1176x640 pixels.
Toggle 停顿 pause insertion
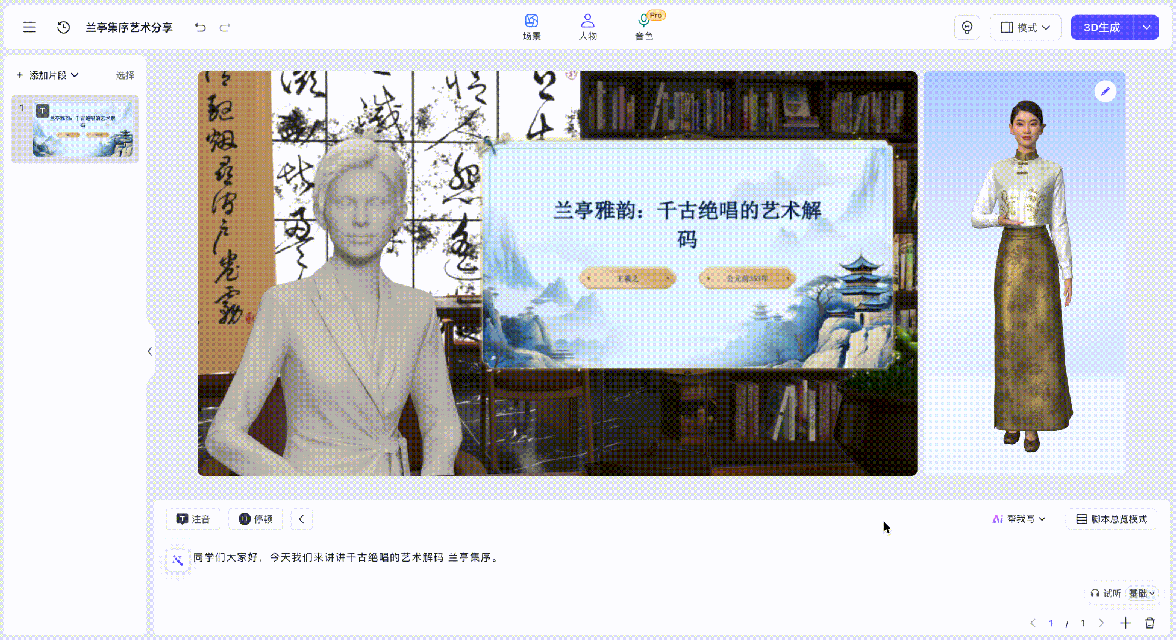(255, 519)
